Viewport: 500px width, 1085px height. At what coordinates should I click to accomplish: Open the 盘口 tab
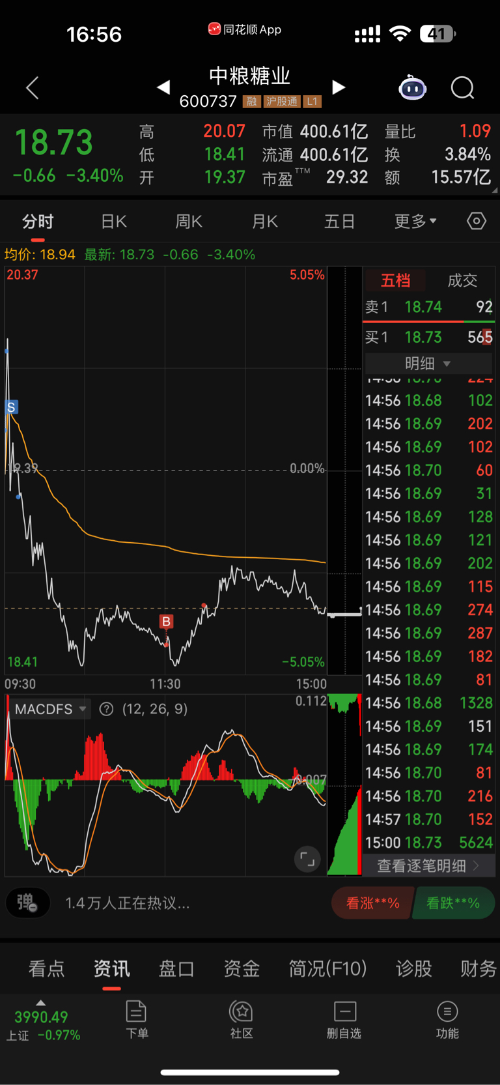tap(176, 968)
